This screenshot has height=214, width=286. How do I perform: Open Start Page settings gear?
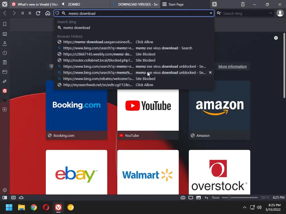pyautogui.click(x=276, y=38)
